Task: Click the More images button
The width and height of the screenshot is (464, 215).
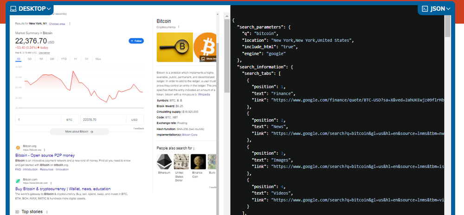Action: tap(208, 59)
